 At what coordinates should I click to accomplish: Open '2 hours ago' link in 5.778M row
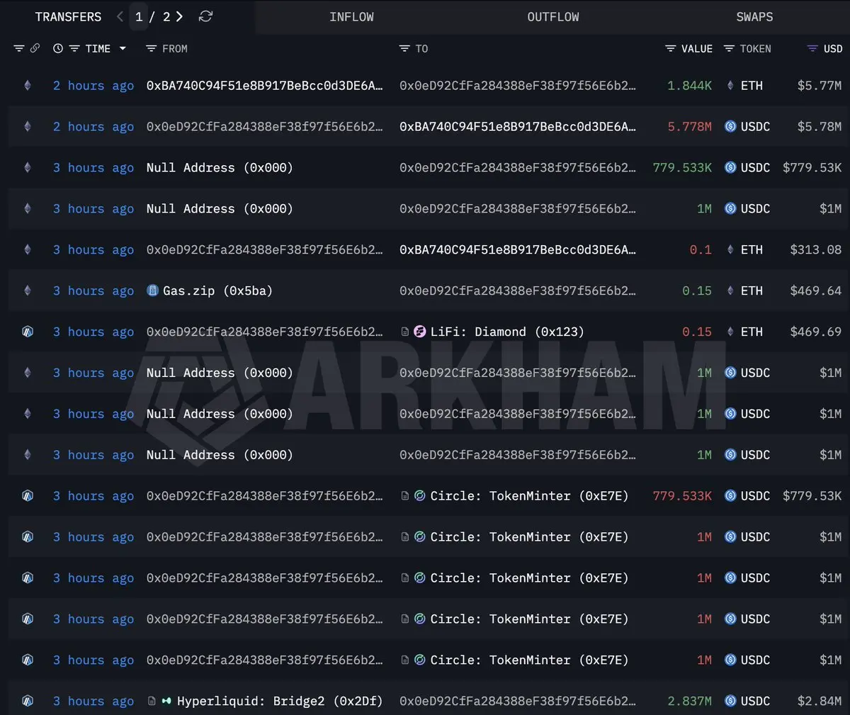click(93, 127)
